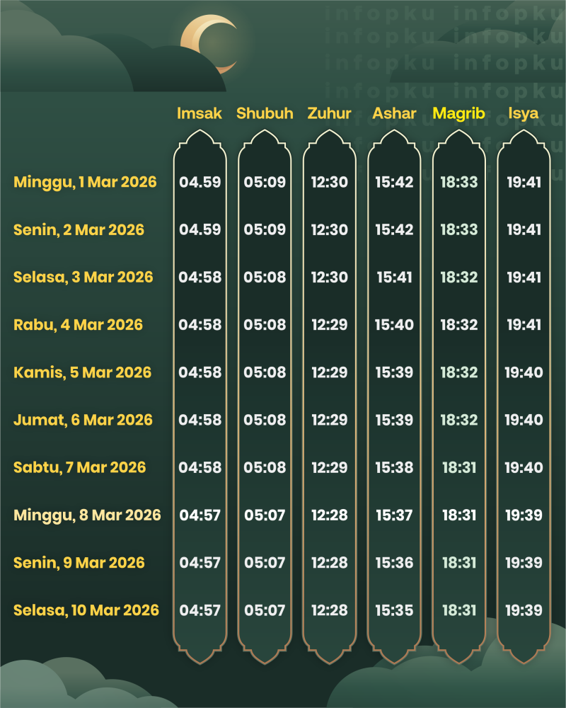The image size is (566, 708).
Task: Click Zuhur time 12:28 for Selasa, 10 Mar
Action: 330,610
